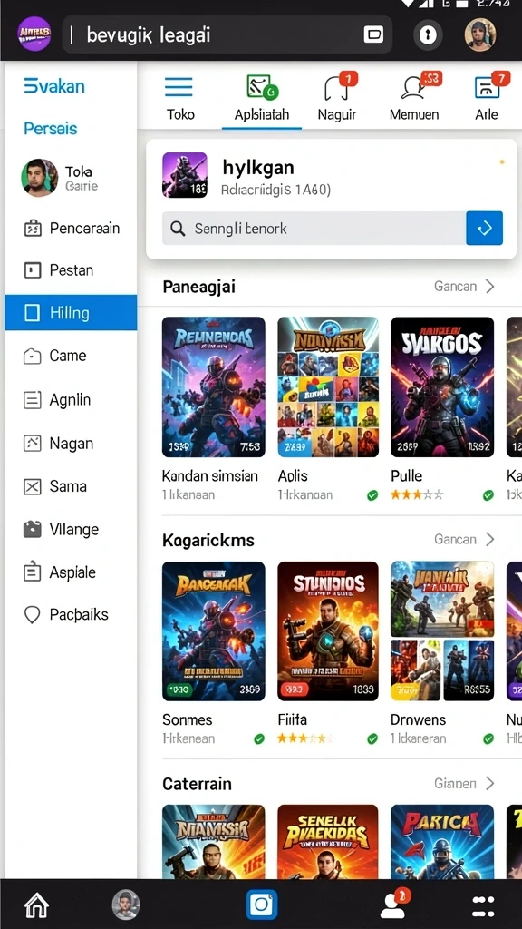Open Pencaraain in the sidebar
This screenshot has height=929, width=522.
coord(71,228)
